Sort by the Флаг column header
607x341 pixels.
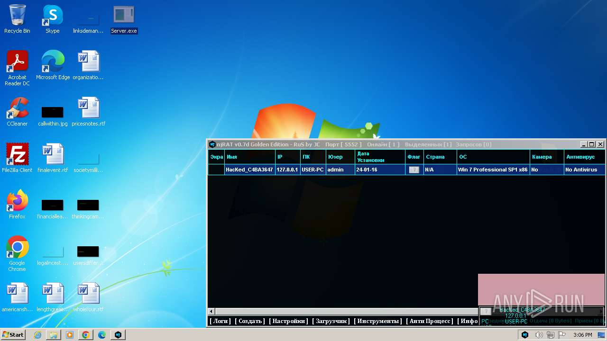click(414, 157)
